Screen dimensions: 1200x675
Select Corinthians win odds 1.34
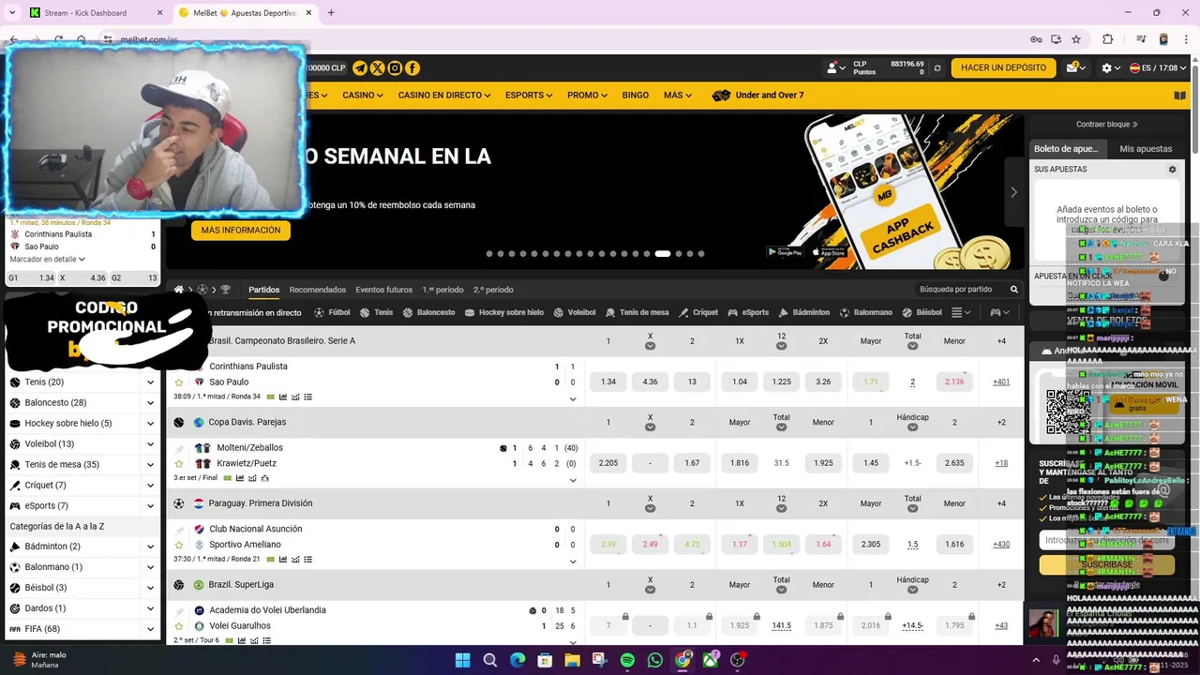pos(608,382)
